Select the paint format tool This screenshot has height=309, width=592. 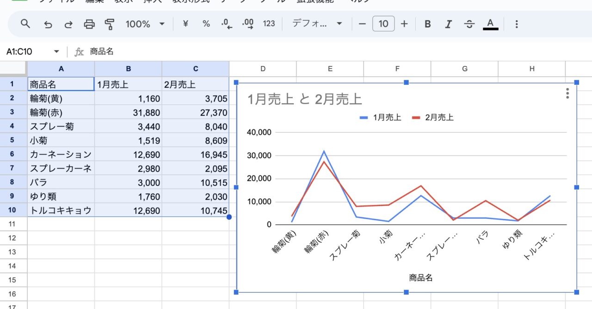click(x=110, y=24)
